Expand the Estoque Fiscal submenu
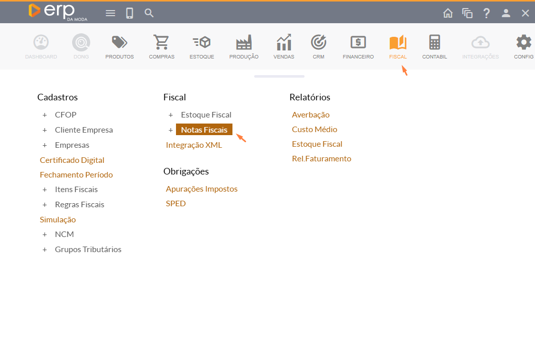Screen dimensions: 535x357 171,115
